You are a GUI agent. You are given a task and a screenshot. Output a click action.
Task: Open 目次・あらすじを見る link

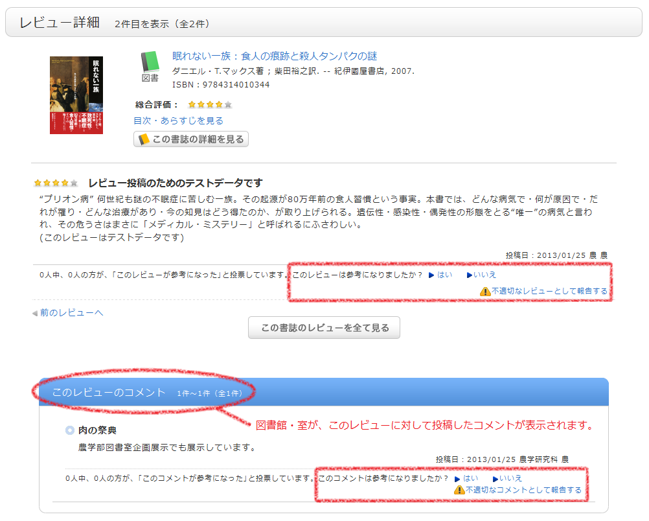(x=178, y=121)
